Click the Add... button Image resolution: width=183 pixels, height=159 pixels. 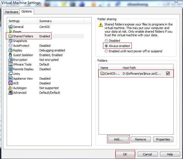tap(118, 139)
